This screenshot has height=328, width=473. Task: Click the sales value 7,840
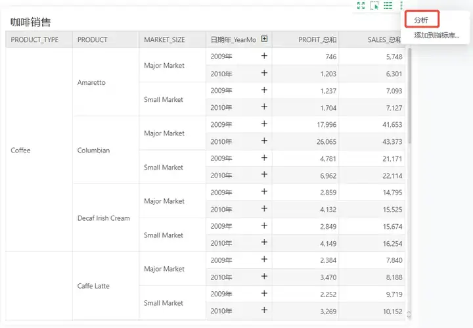coord(394,260)
